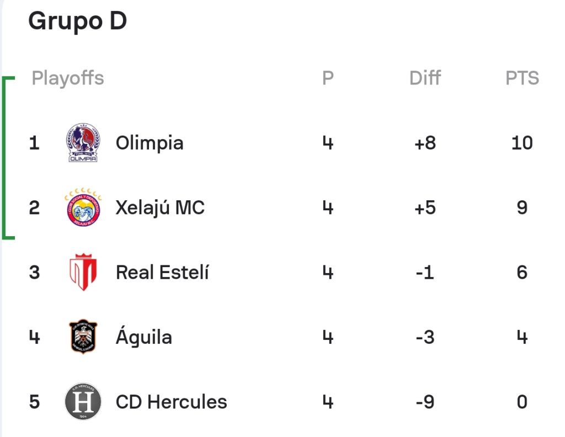Select the Águila team name

pos(144,336)
